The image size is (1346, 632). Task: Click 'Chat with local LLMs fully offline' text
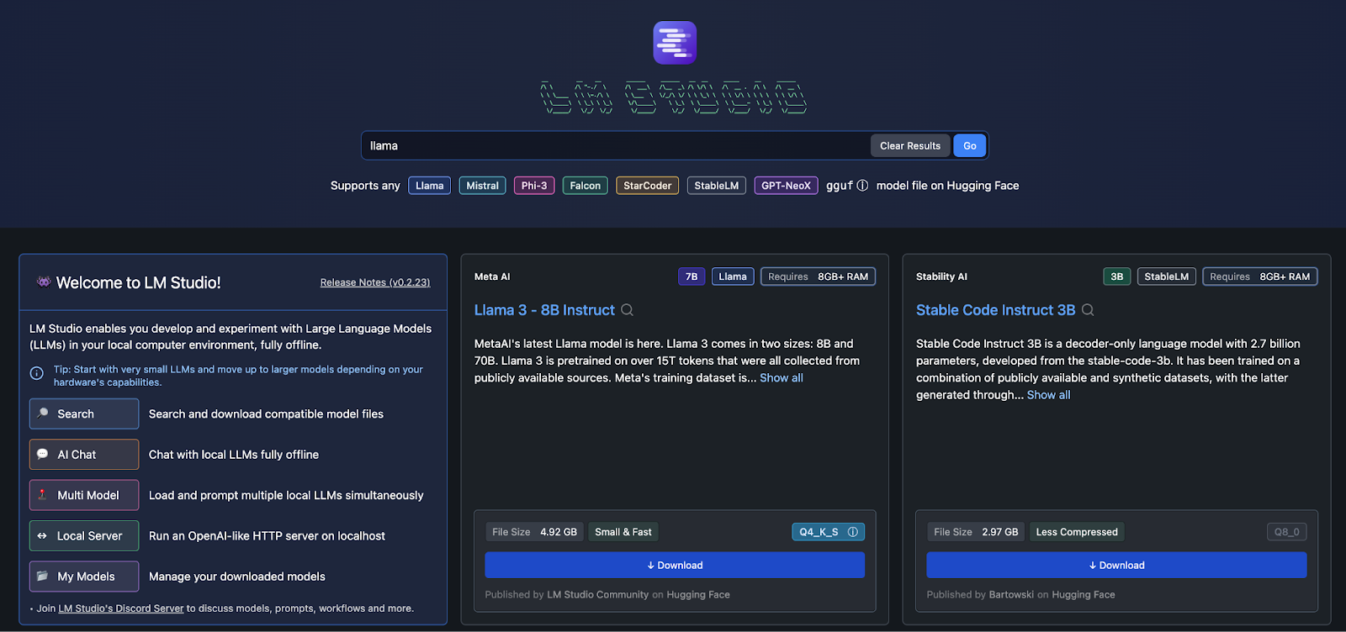[234, 455]
